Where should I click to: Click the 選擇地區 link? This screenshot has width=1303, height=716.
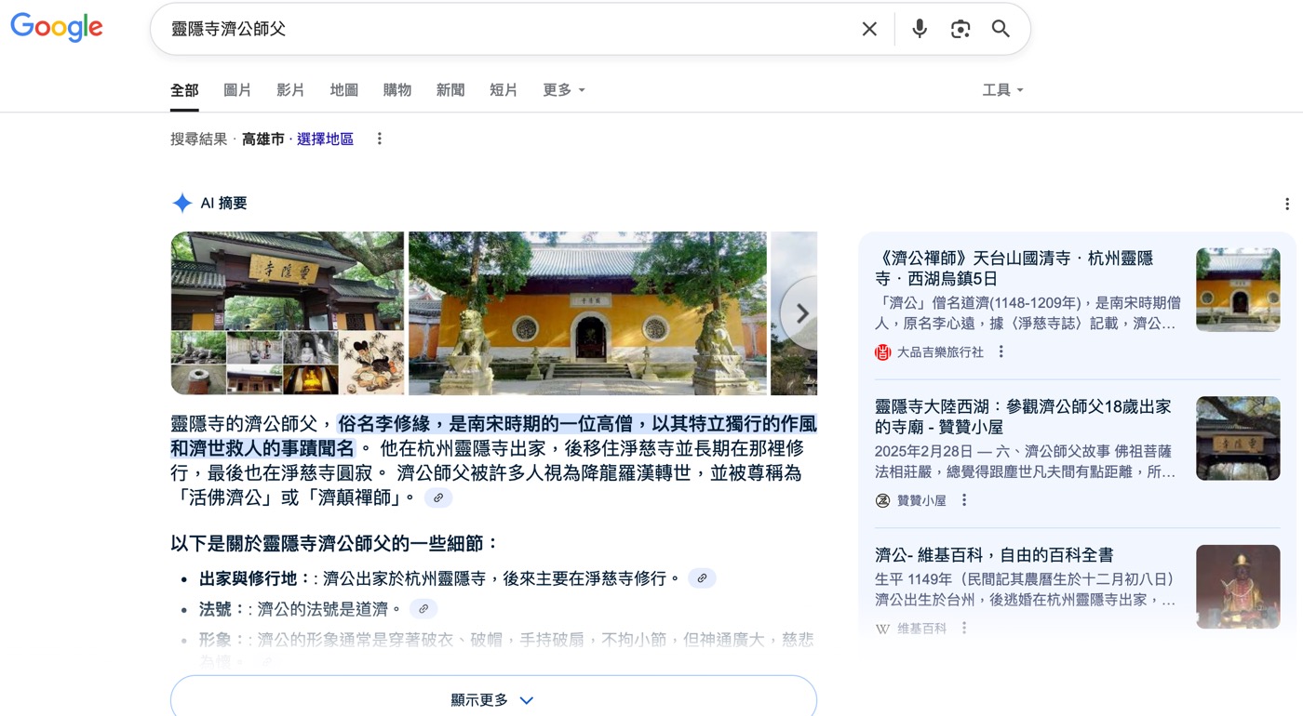click(x=325, y=139)
